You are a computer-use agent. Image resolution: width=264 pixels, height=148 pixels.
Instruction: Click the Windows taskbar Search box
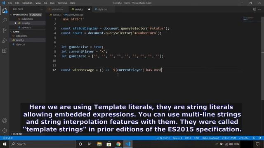(x=42, y=144)
